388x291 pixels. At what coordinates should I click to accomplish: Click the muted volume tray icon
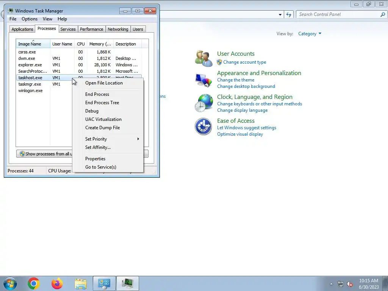pyautogui.click(x=350, y=284)
